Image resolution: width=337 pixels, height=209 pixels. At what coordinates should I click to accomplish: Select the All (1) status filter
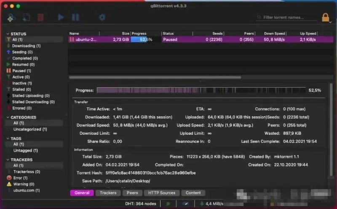(35, 40)
